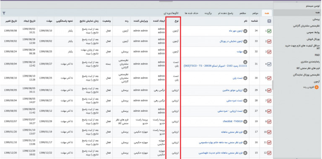Select the R&D category in the sidebar
Viewport: 322px width, 159px height.
(x=317, y=55)
